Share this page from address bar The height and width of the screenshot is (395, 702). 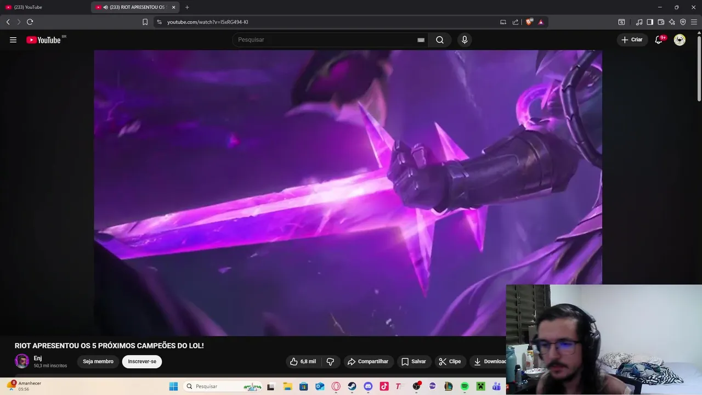pos(516,22)
